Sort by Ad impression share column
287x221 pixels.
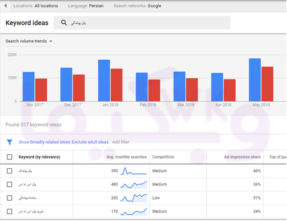(242, 157)
